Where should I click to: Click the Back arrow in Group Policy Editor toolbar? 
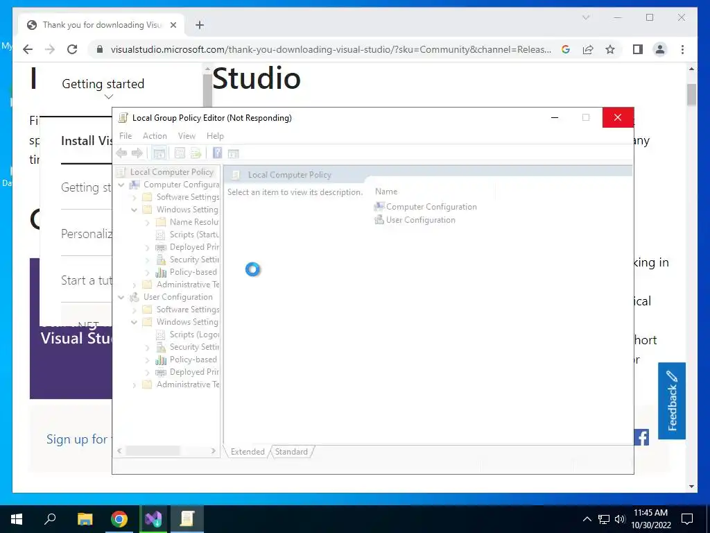pyautogui.click(x=121, y=153)
